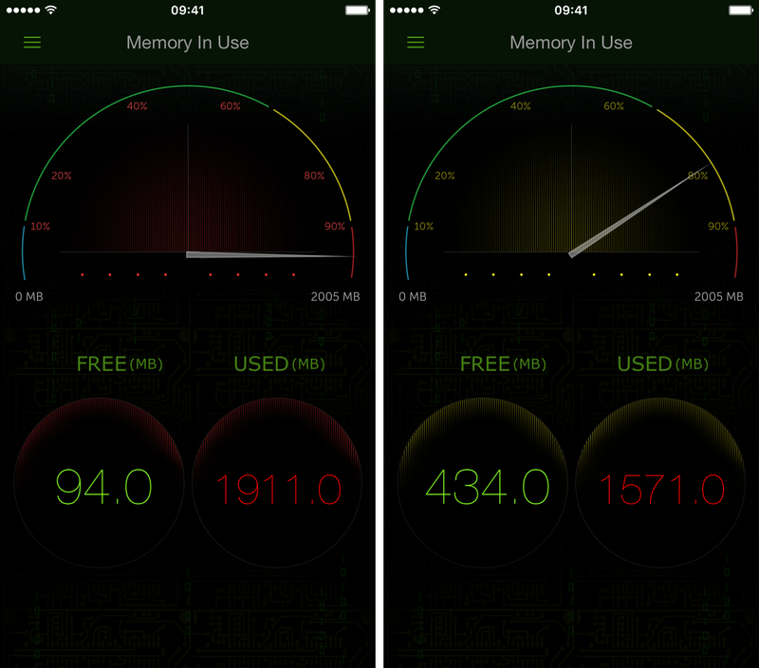This screenshot has height=668, width=759.
Task: Tap the 434.0 free memory circle
Action: click(x=483, y=483)
